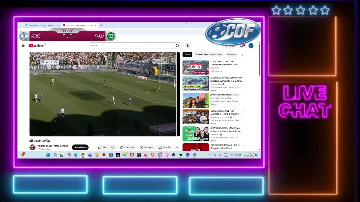360x202 pixels.
Task: Open the YouTube hamburger guide menu
Action: point(23,46)
